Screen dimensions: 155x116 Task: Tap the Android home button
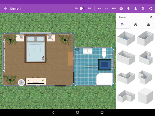pyautogui.click(x=77, y=112)
